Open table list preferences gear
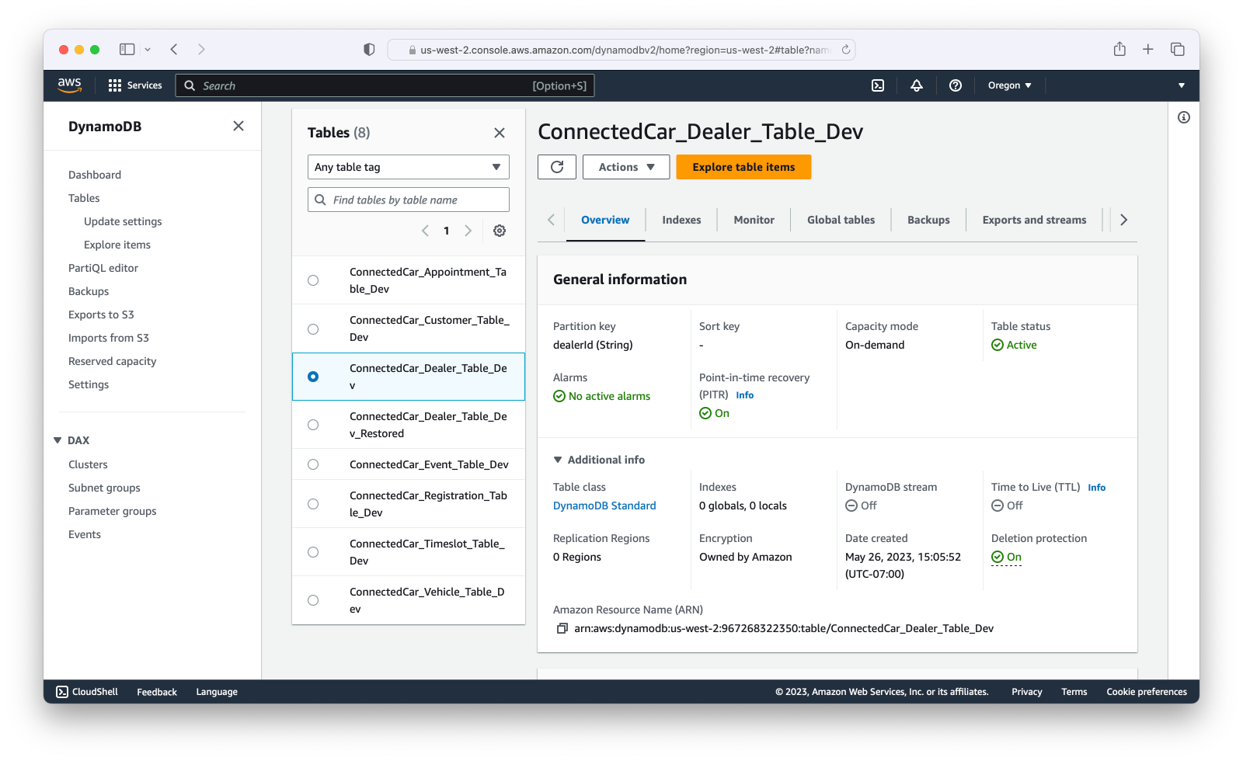This screenshot has height=761, width=1243. click(500, 231)
